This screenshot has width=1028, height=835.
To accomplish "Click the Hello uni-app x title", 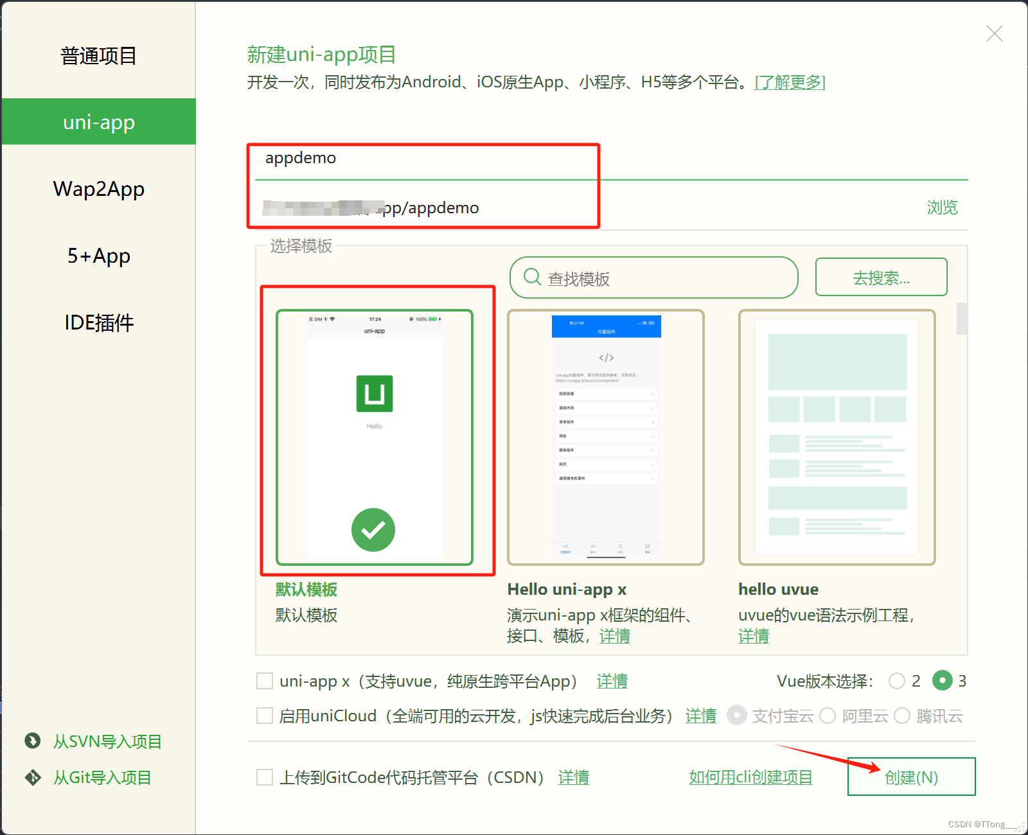I will click(567, 590).
